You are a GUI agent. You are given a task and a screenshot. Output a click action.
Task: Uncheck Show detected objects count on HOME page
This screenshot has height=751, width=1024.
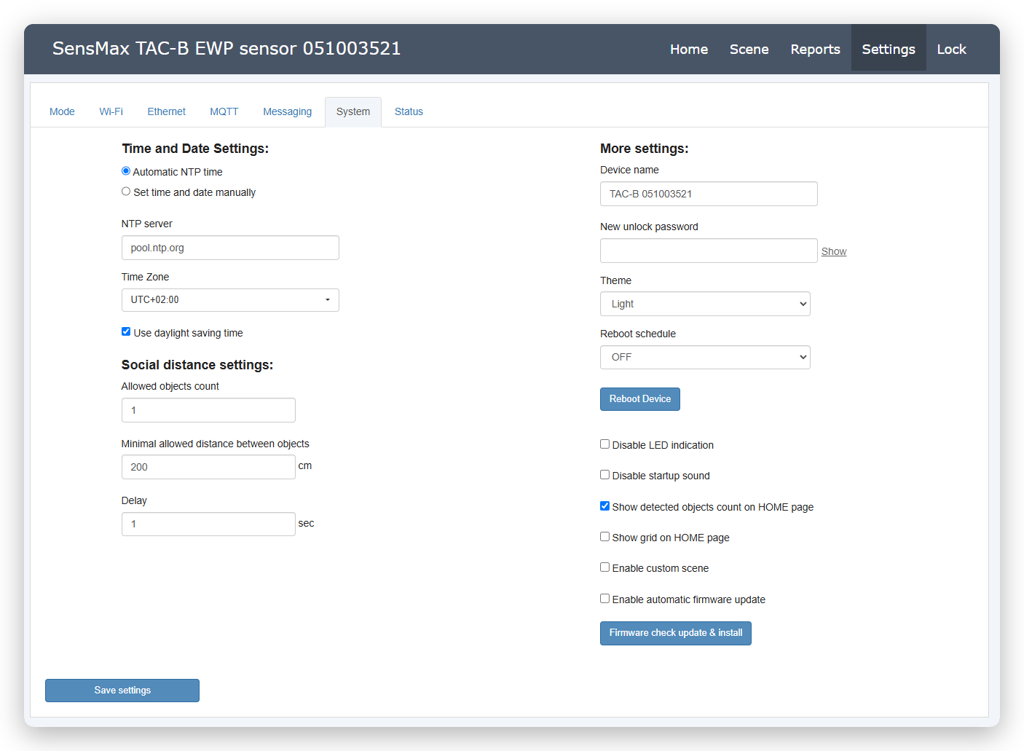tap(604, 506)
